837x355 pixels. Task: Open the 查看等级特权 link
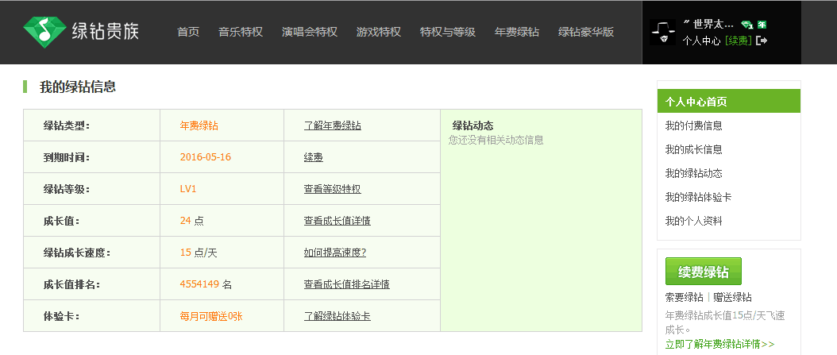point(333,189)
